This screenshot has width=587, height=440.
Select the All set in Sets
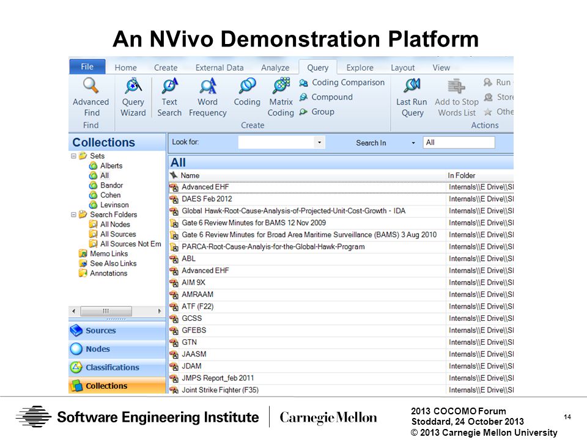(x=100, y=175)
